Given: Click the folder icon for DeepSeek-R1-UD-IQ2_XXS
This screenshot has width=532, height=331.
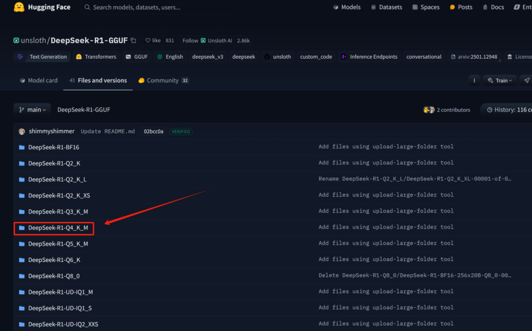Looking at the screenshot, I should pos(22,325).
